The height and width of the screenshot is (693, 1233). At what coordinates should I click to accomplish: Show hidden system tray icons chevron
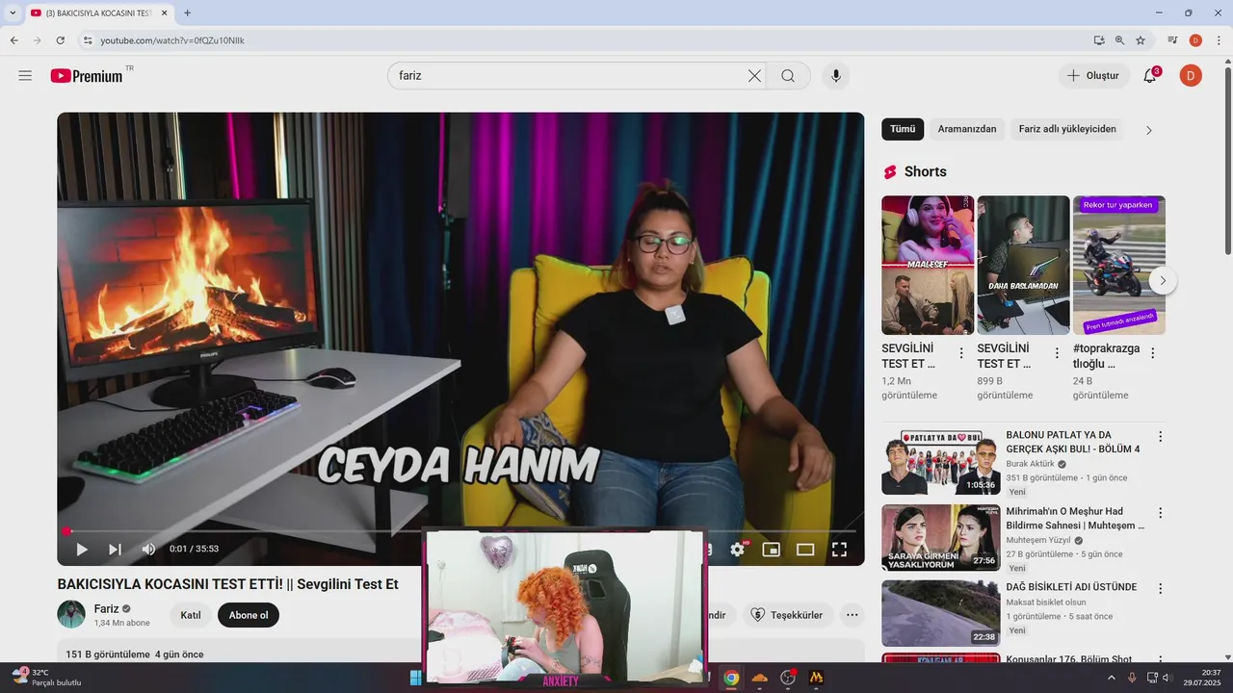point(1111,678)
